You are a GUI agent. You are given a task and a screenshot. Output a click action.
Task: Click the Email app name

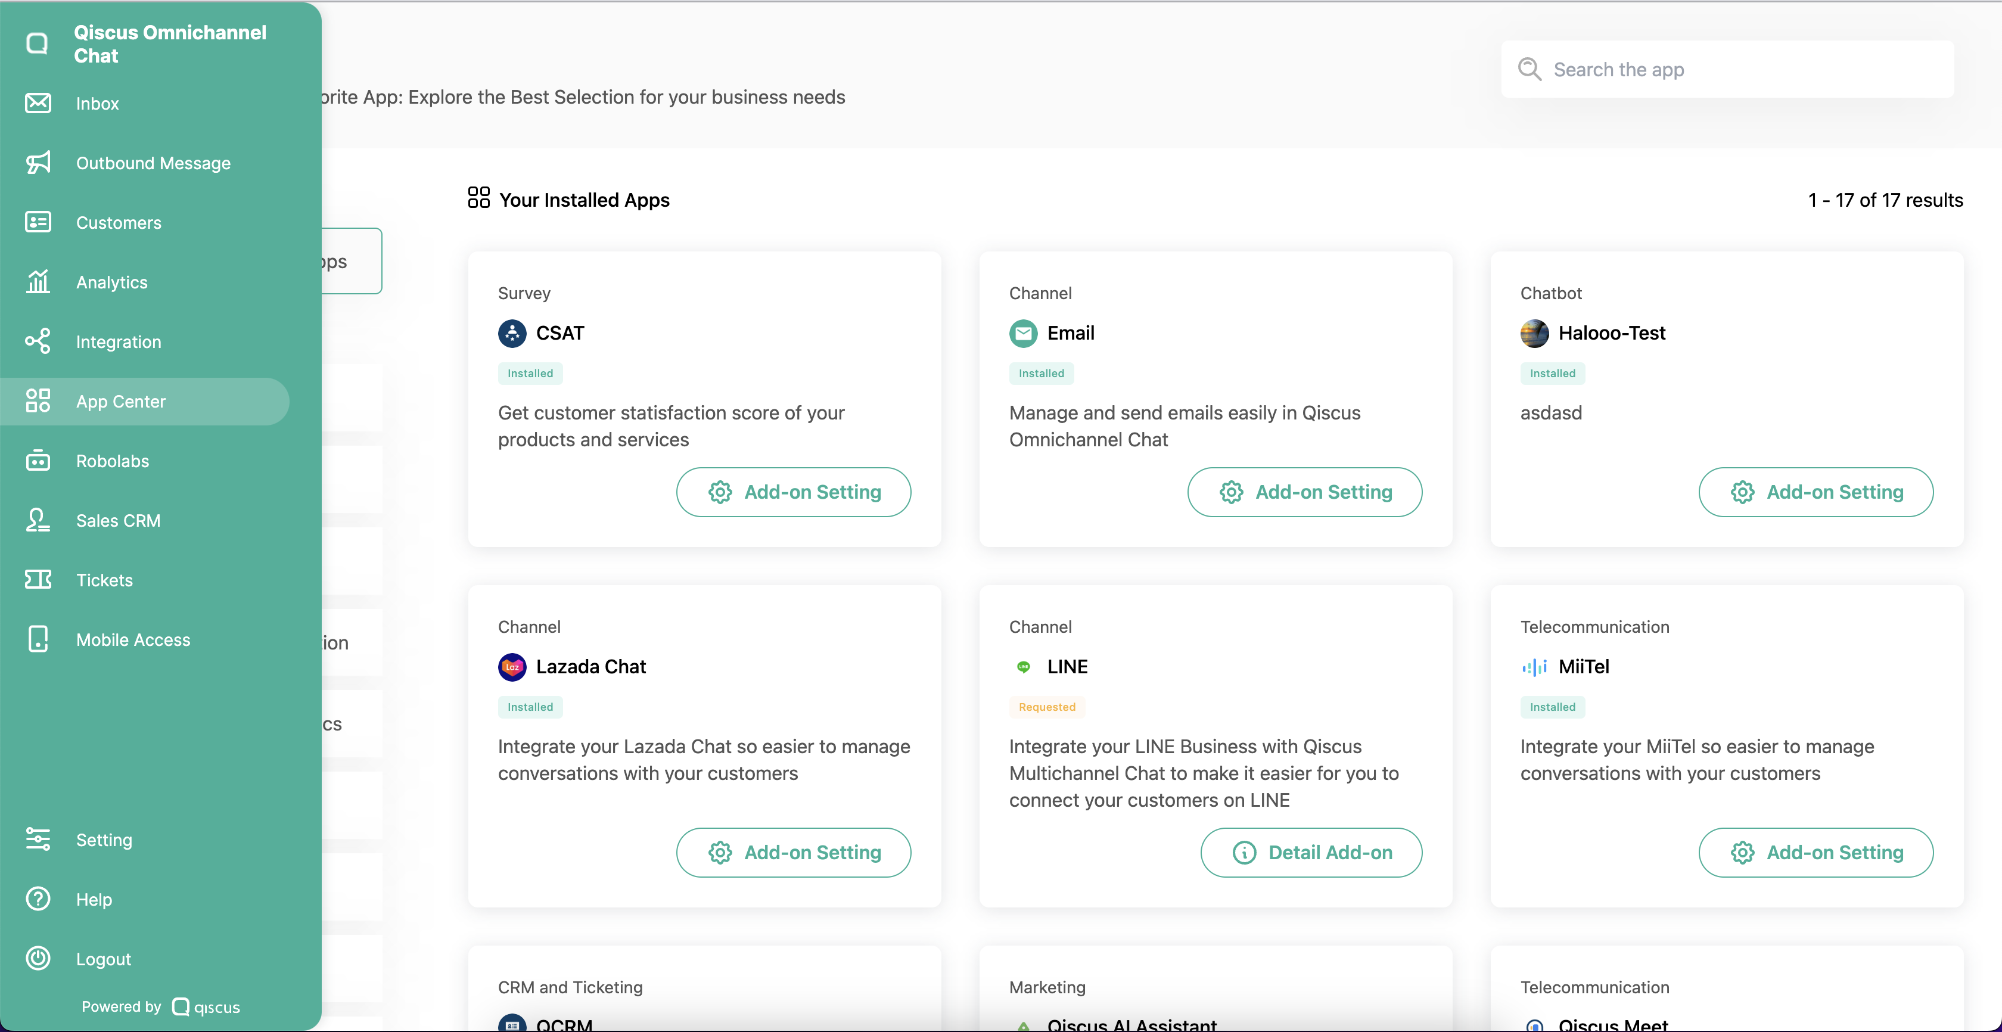tap(1071, 334)
